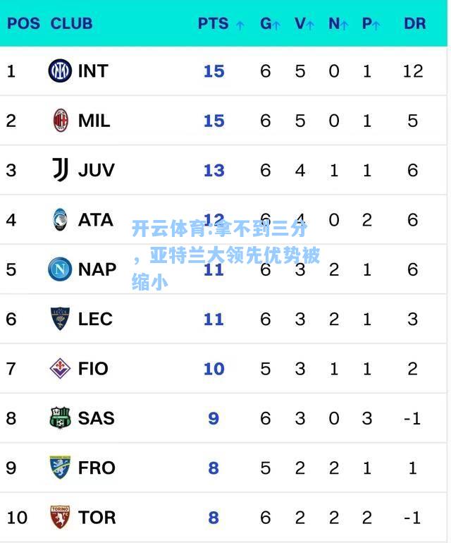Click the Torino bull crest
451x543 pixels.
60,518
